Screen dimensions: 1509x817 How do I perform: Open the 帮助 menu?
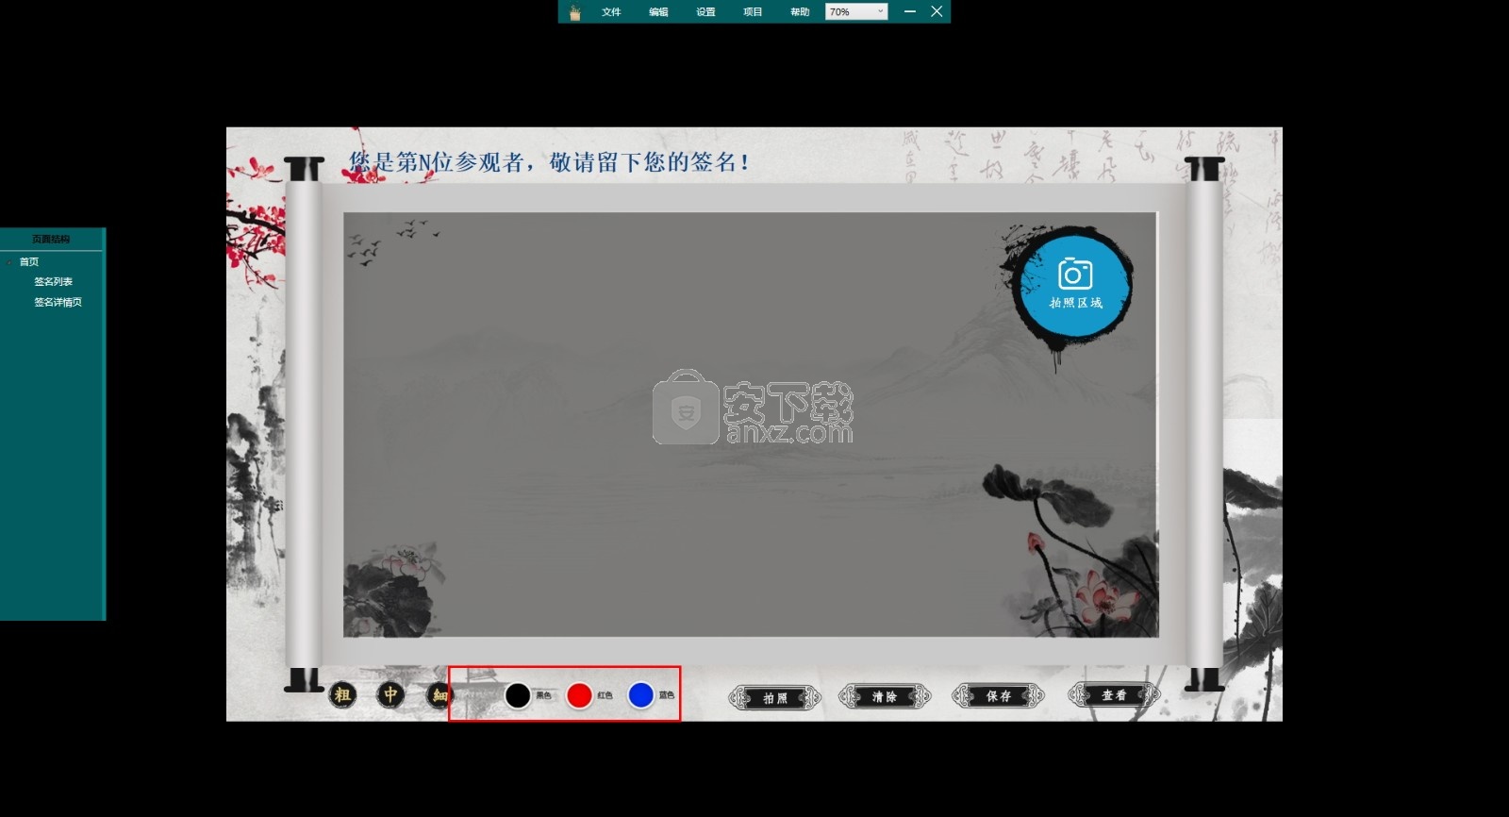[x=800, y=12]
